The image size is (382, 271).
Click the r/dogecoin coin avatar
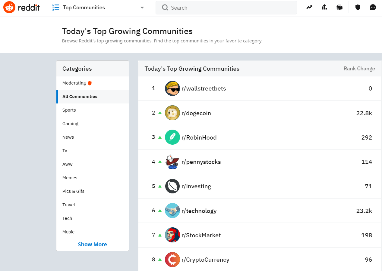pyautogui.click(x=172, y=113)
